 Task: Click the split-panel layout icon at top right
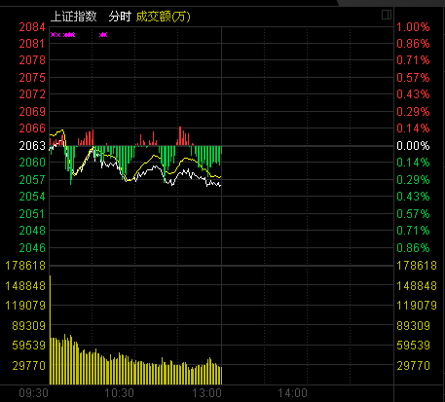point(387,15)
